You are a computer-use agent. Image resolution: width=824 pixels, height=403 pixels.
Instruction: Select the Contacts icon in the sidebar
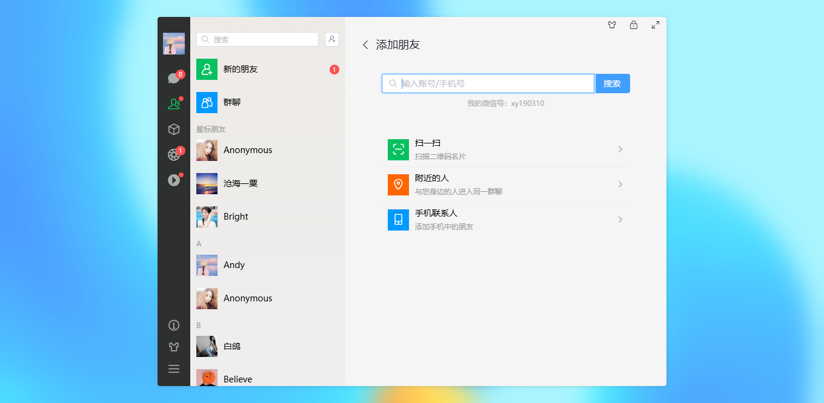pos(174,103)
